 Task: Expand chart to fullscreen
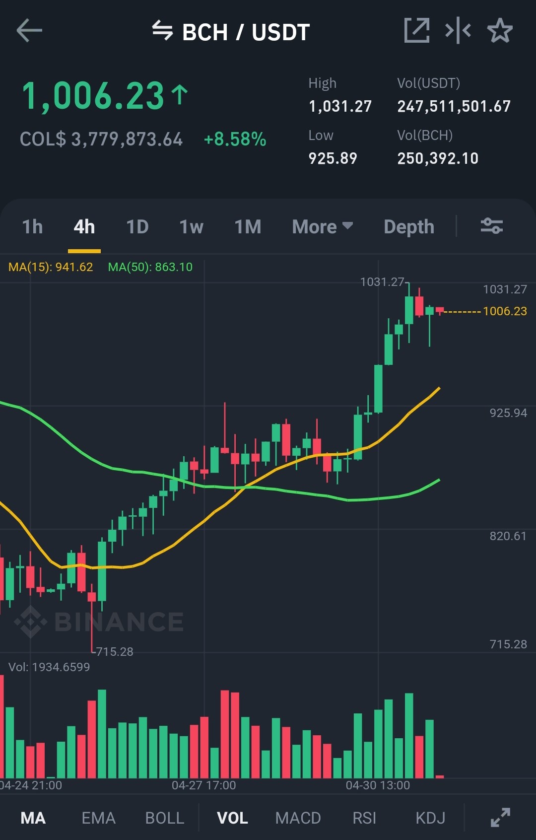point(500,817)
